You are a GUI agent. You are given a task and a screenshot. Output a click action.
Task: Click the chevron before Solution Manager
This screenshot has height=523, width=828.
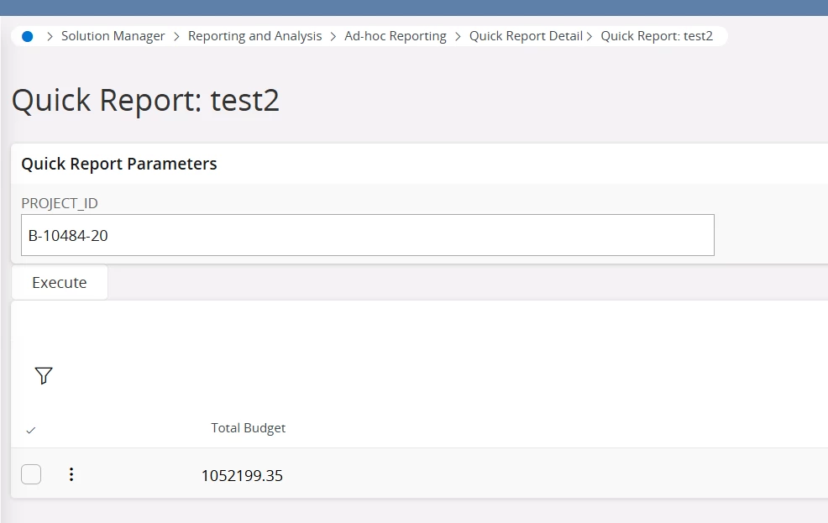coord(50,36)
